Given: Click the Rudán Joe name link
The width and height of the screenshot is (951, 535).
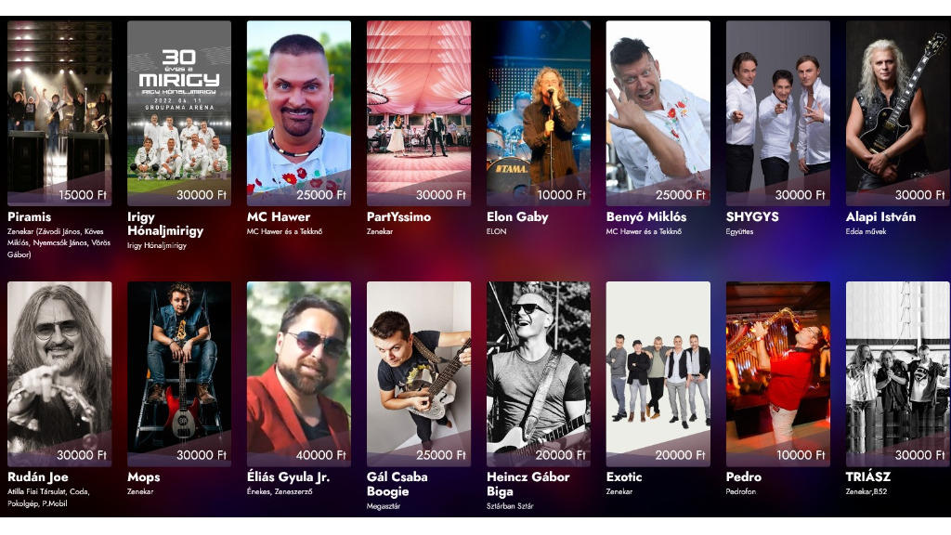Looking at the screenshot, I should coord(37,476).
